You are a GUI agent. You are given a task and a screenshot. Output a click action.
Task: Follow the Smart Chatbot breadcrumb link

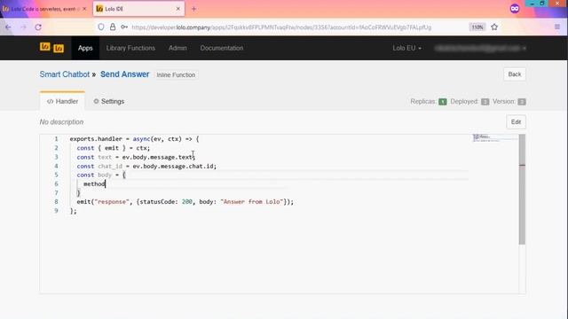tap(65, 74)
